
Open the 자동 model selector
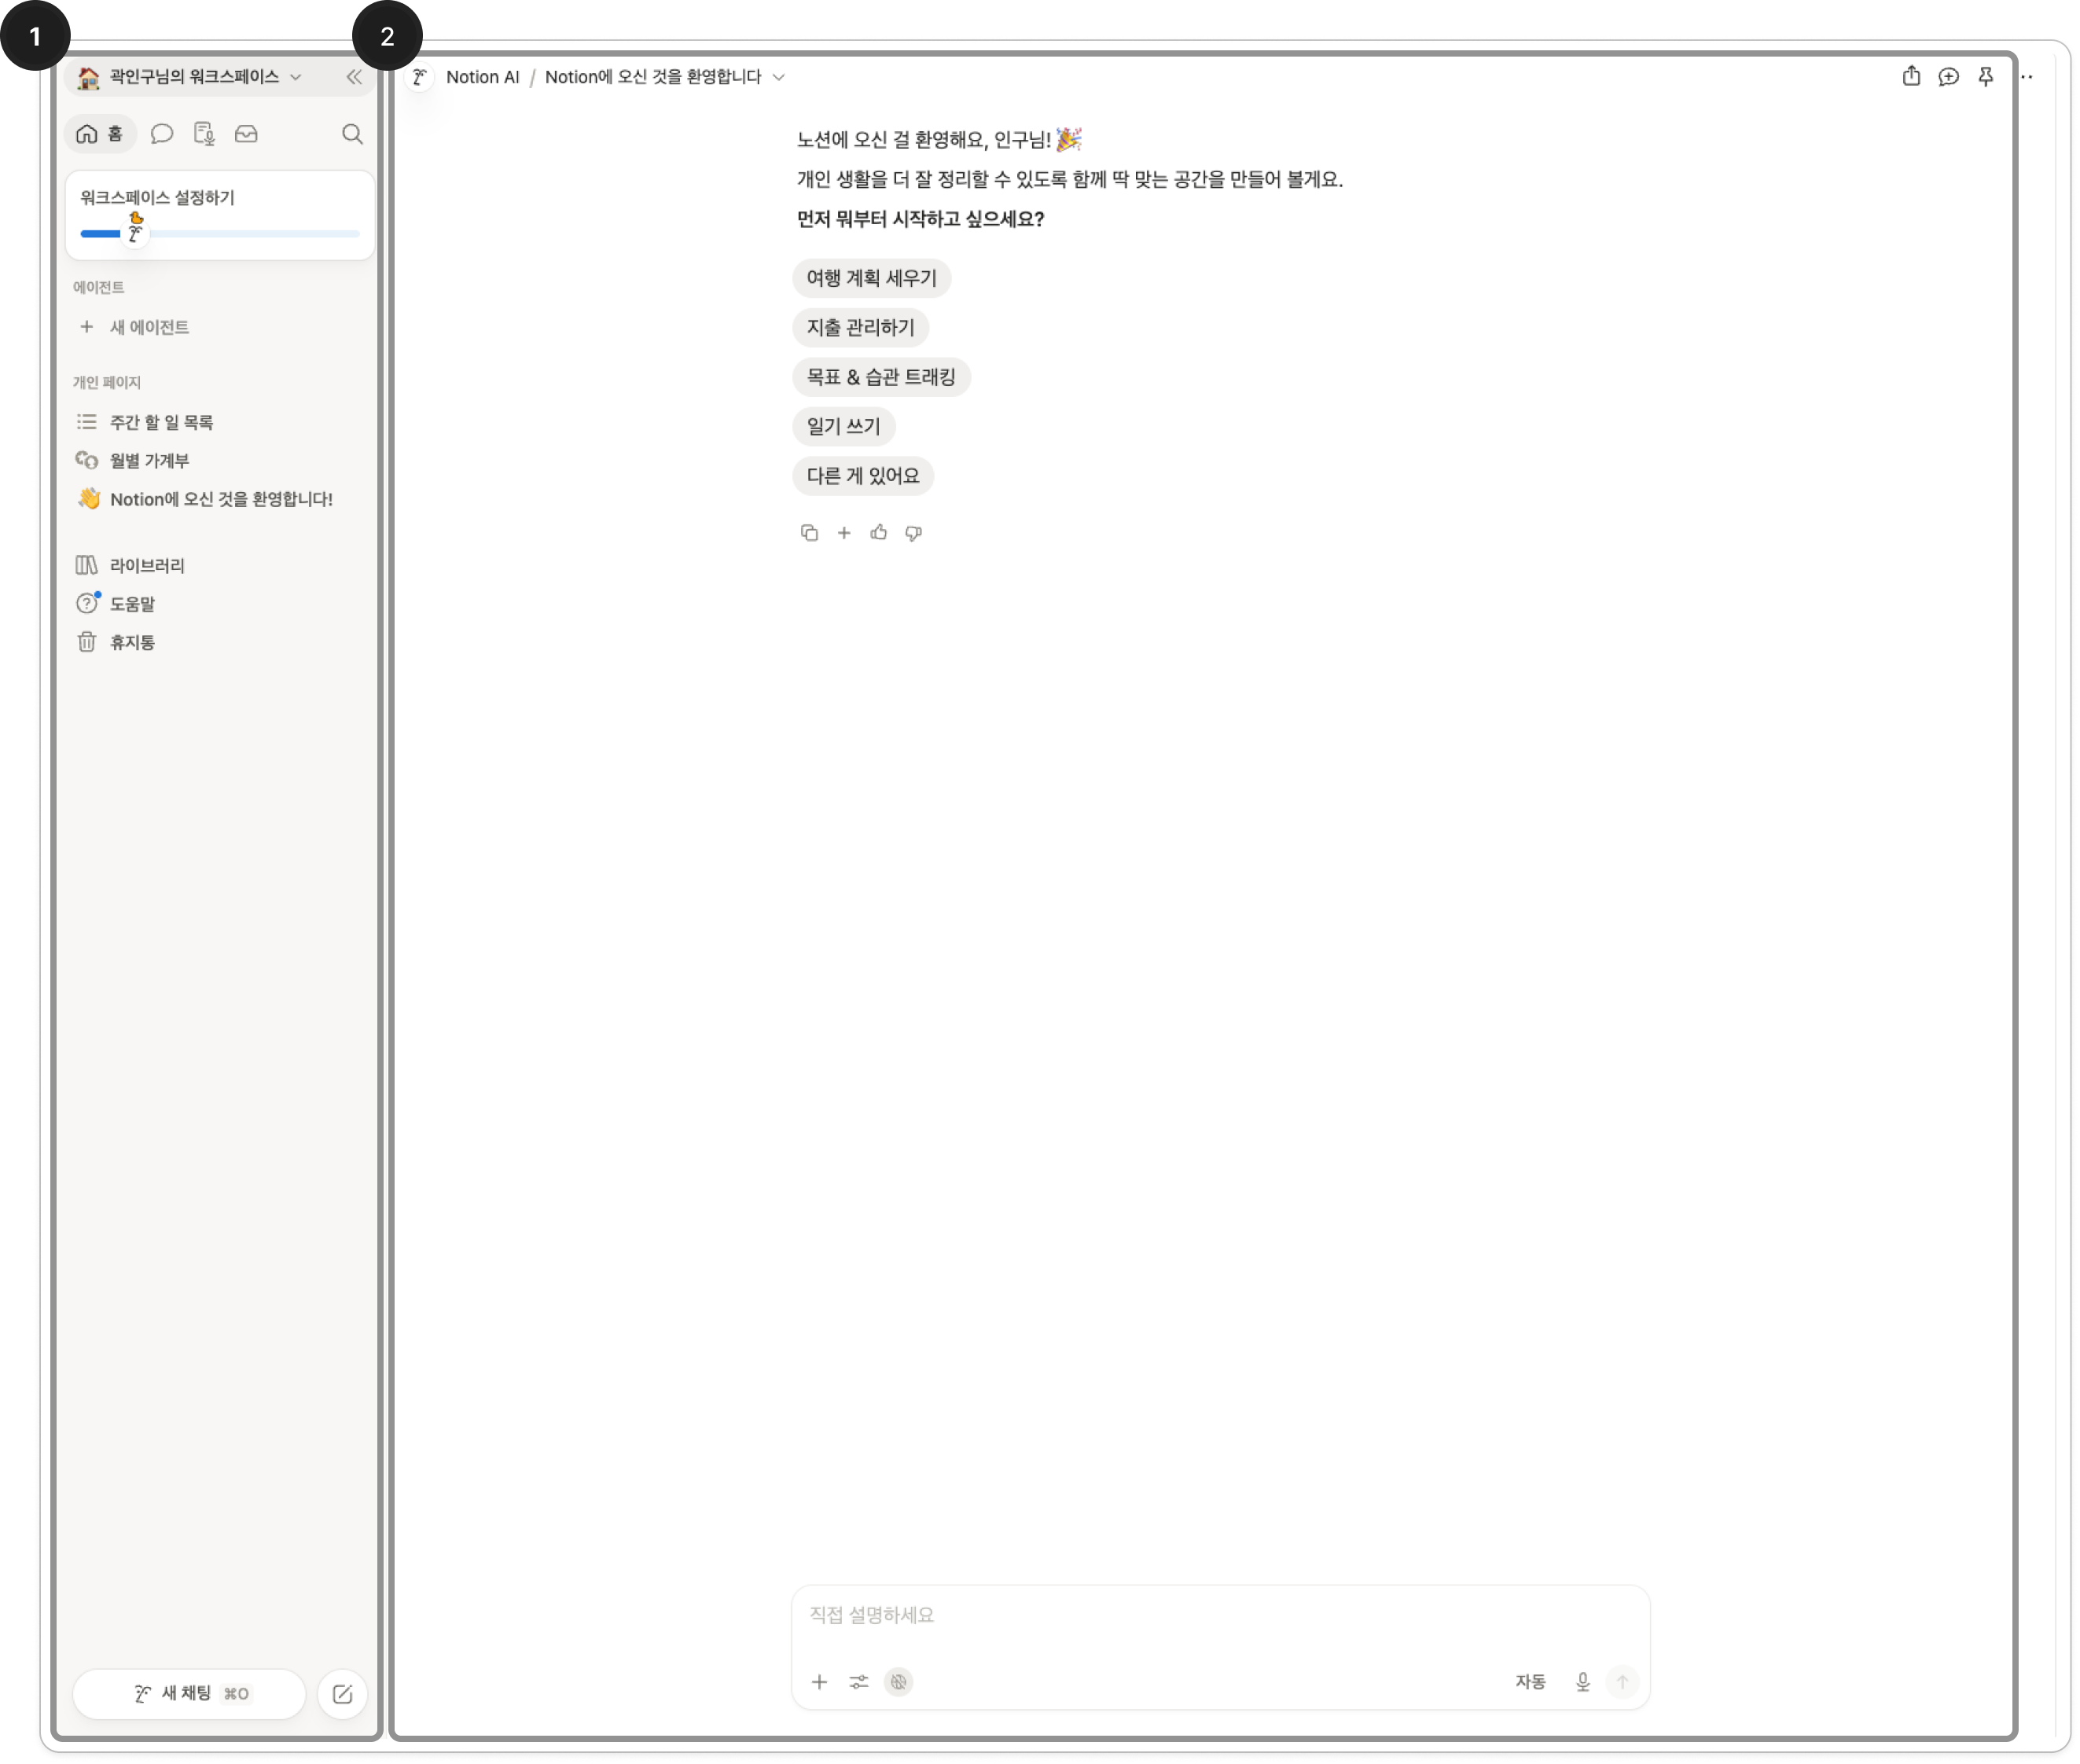(x=1530, y=1682)
